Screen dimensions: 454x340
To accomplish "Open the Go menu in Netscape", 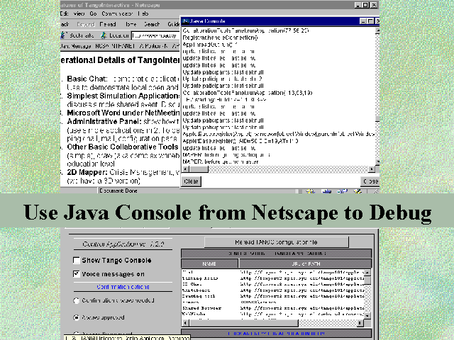I will pyautogui.click(x=93, y=13).
